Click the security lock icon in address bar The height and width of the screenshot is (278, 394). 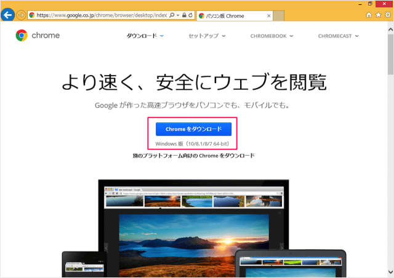[183, 14]
